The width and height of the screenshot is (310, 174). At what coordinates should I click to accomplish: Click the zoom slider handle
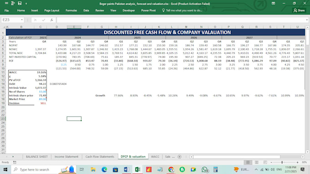click(282, 162)
